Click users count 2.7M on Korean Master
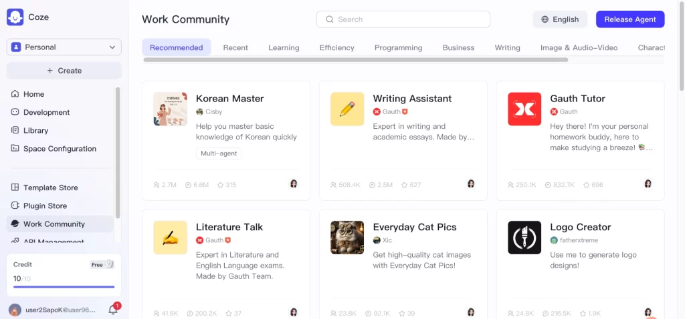The height and width of the screenshot is (319, 685). [x=165, y=185]
